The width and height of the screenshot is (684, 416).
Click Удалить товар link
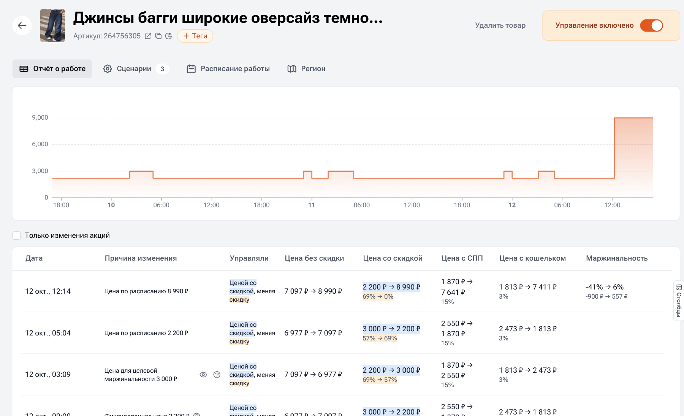(500, 25)
